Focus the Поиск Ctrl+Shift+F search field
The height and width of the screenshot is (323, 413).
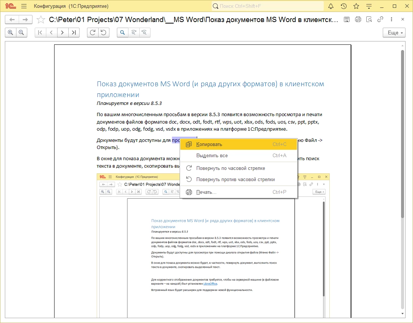click(268, 6)
